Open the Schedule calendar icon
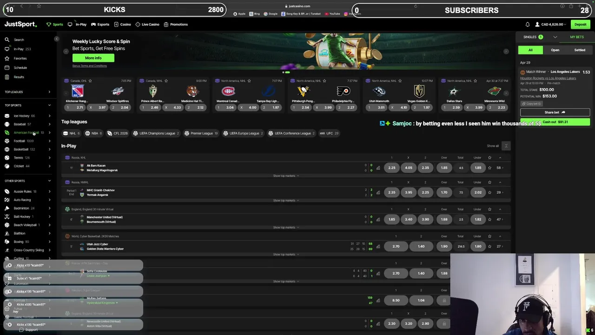This screenshot has height=335, width=595. pyautogui.click(x=7, y=67)
